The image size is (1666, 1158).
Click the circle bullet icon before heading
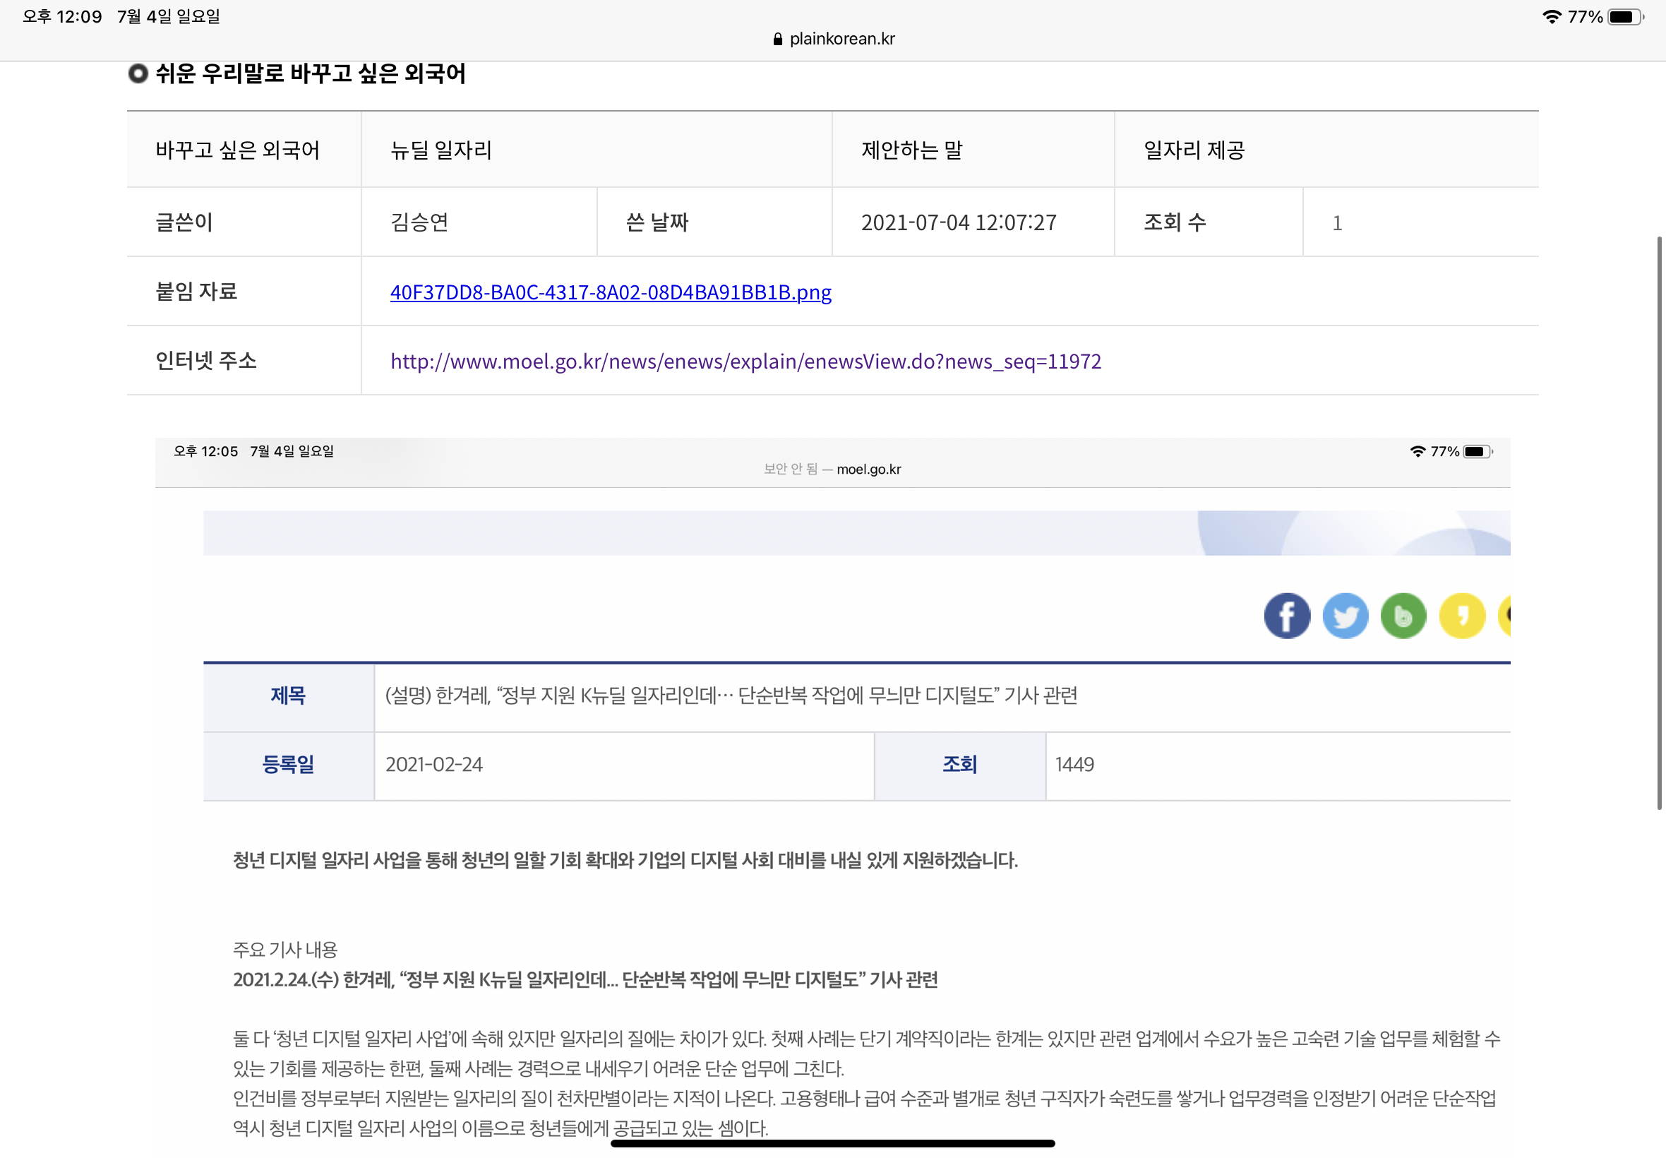138,73
